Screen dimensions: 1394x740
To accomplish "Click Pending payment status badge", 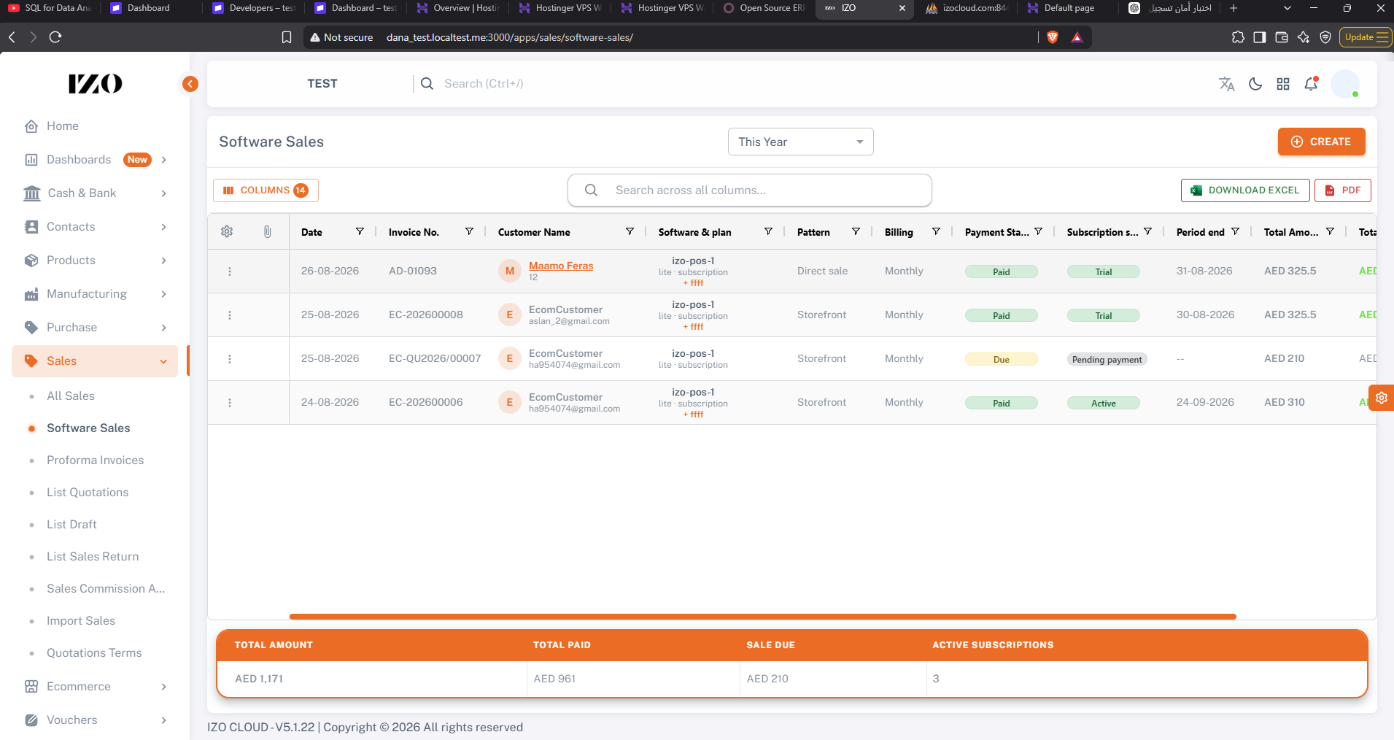I will 1107,359.
